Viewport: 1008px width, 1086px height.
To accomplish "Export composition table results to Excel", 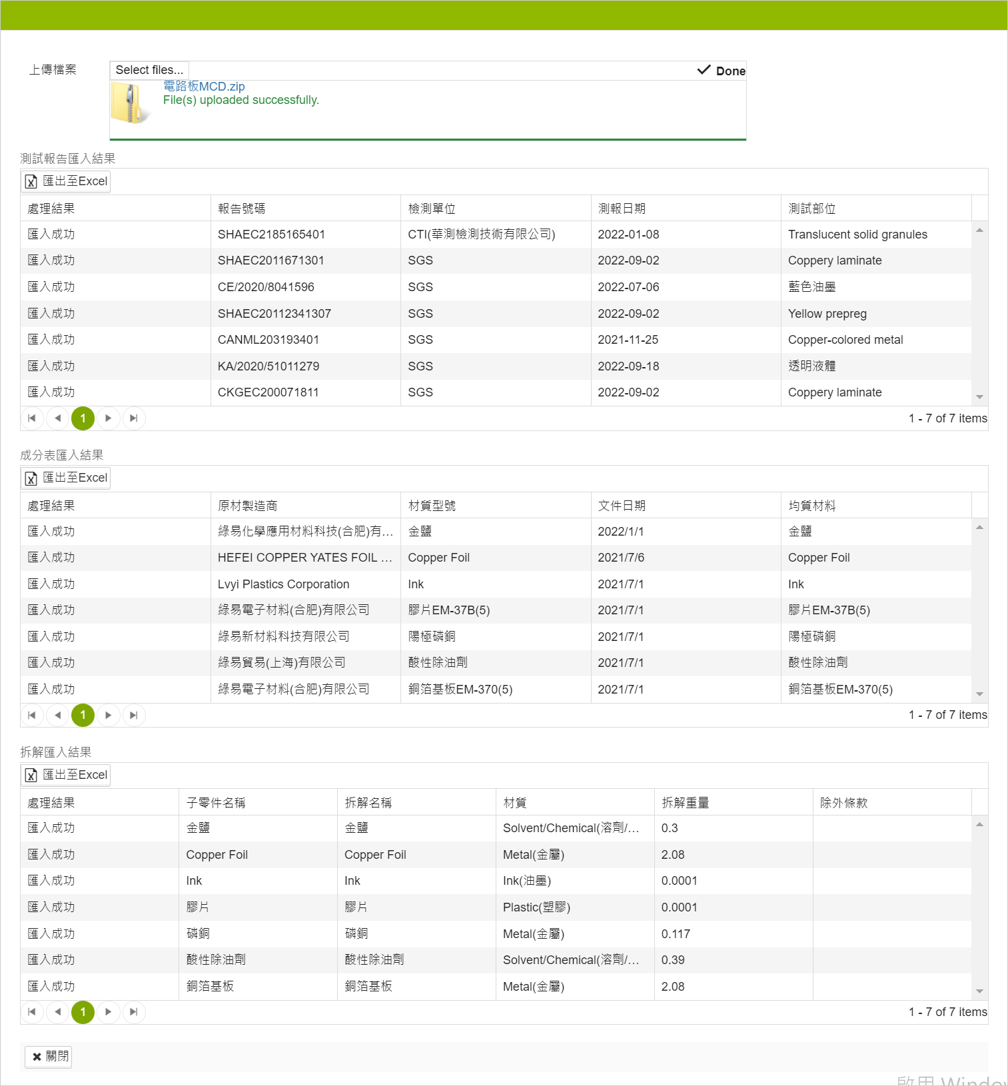I will pyautogui.click(x=67, y=478).
